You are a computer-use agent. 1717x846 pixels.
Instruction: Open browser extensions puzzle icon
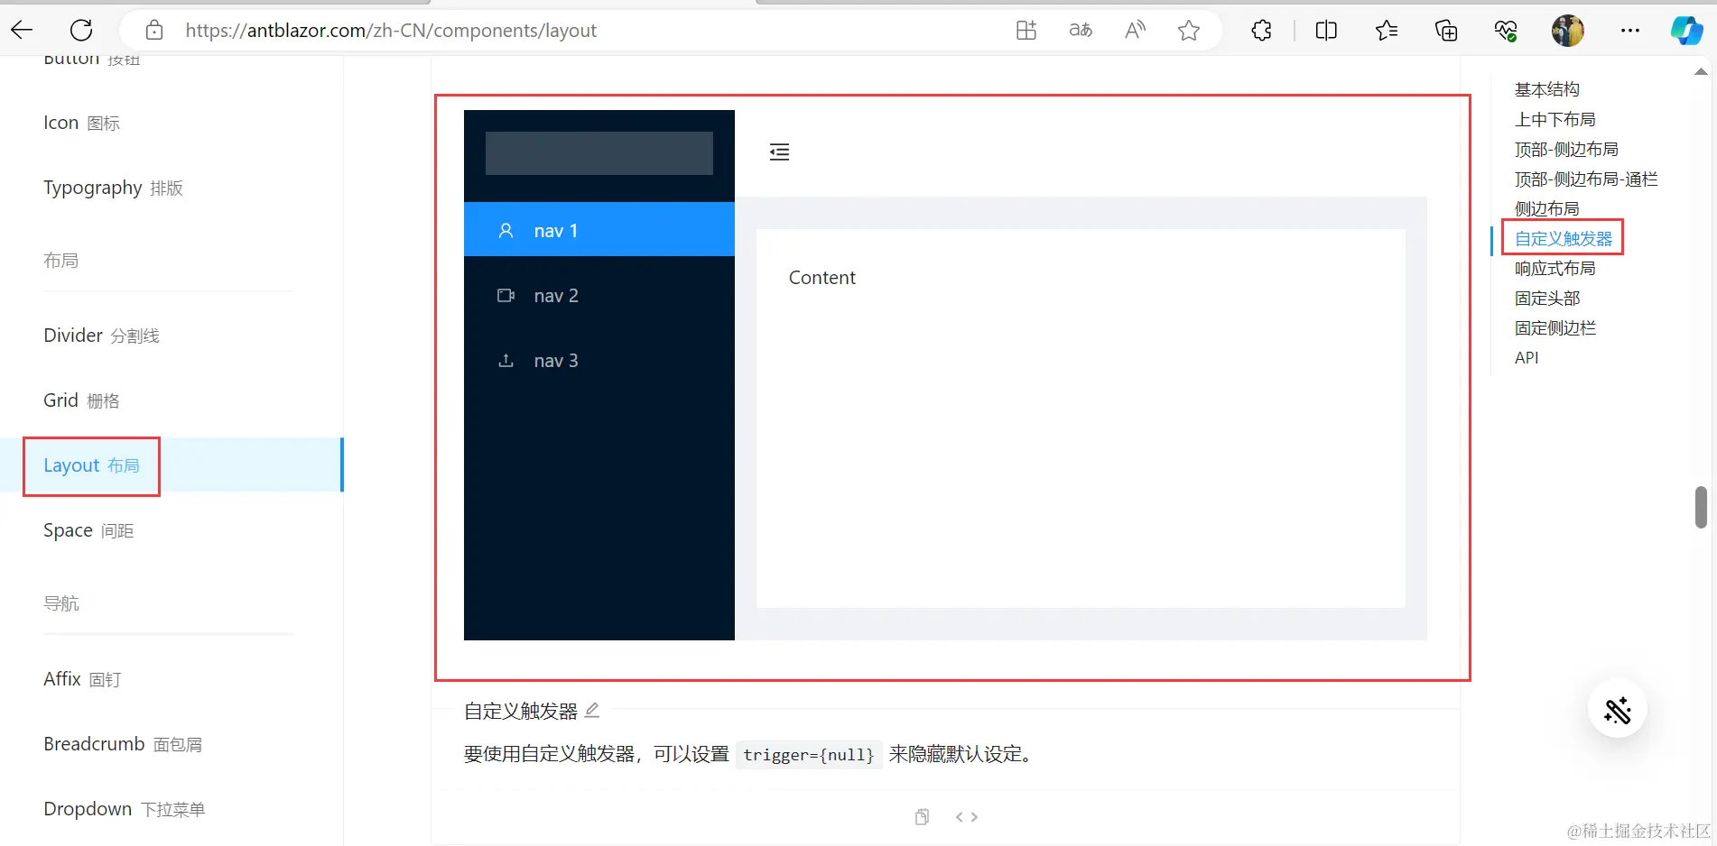pos(1262,30)
